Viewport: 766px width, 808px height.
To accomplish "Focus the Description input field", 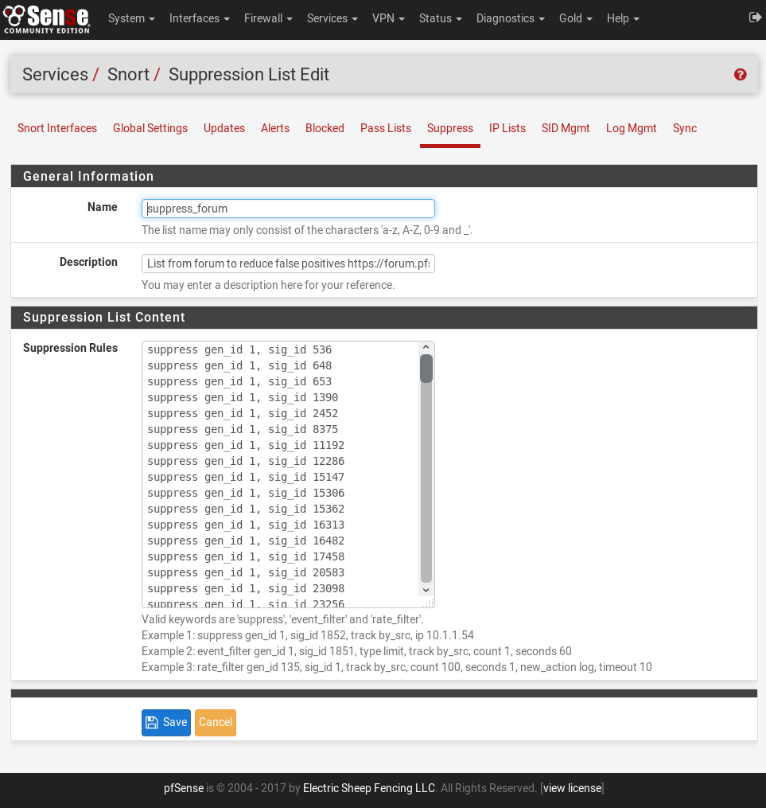I will pyautogui.click(x=288, y=263).
